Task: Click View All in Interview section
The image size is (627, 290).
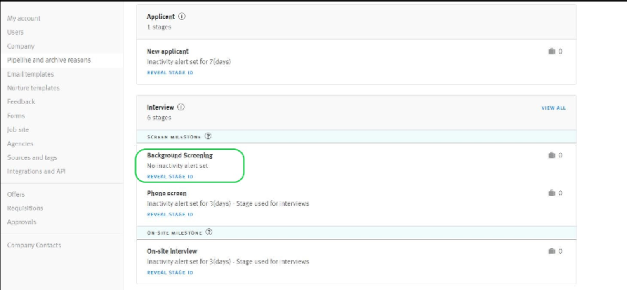Action: [554, 108]
